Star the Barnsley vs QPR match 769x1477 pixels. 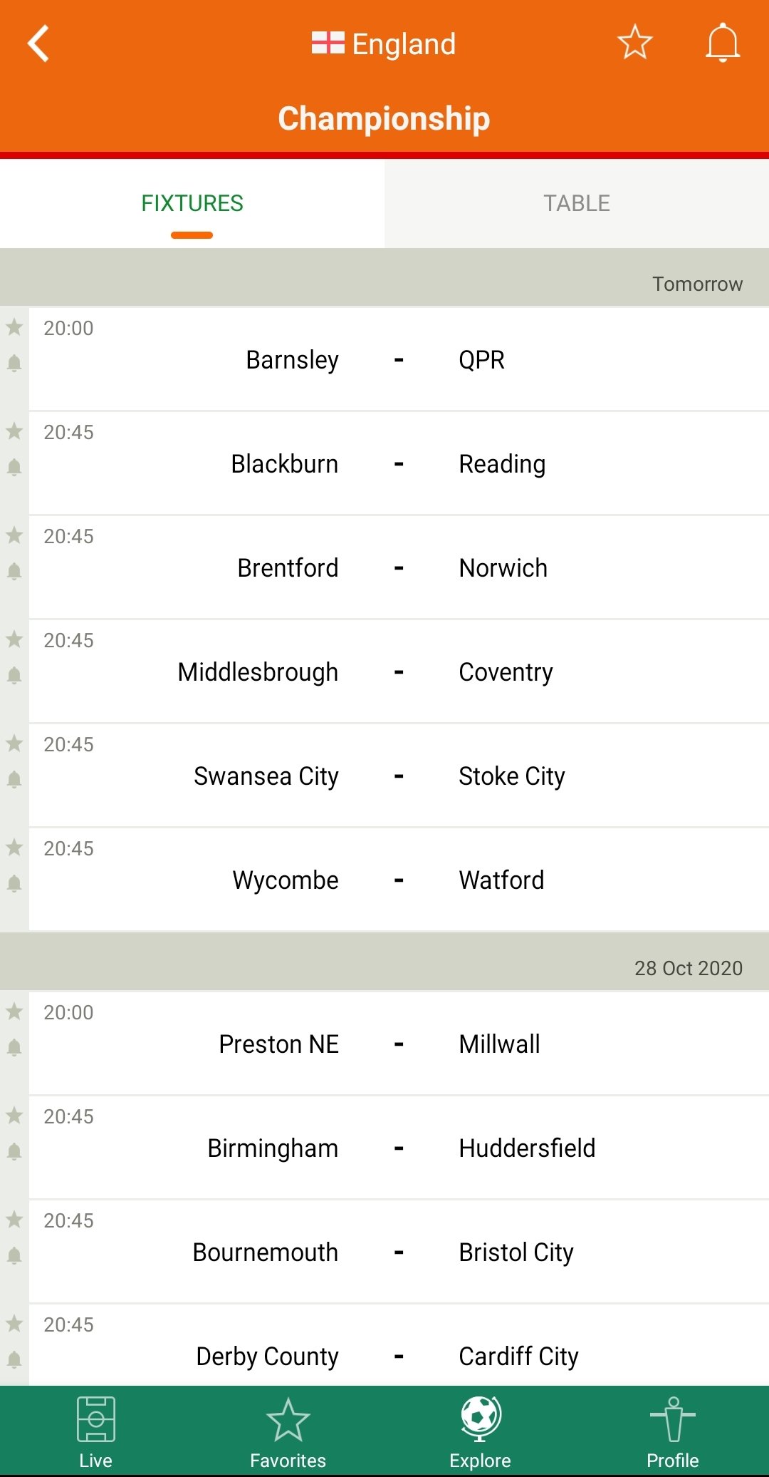(x=14, y=327)
